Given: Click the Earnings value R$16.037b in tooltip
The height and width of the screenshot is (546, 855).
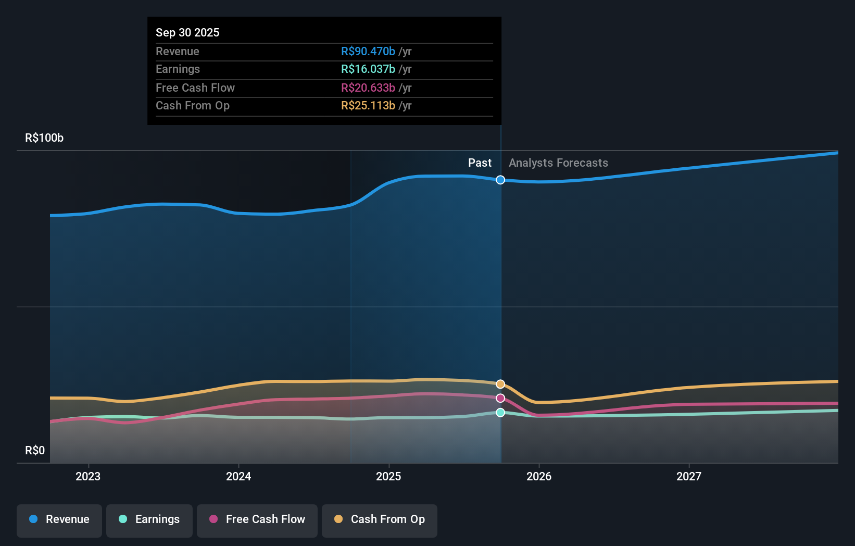Looking at the screenshot, I should pos(367,69).
